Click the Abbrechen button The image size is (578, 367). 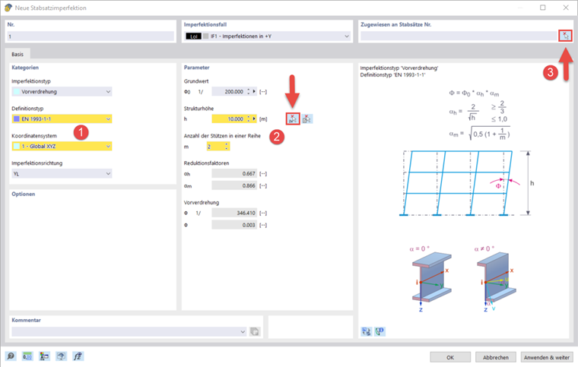tap(495, 357)
